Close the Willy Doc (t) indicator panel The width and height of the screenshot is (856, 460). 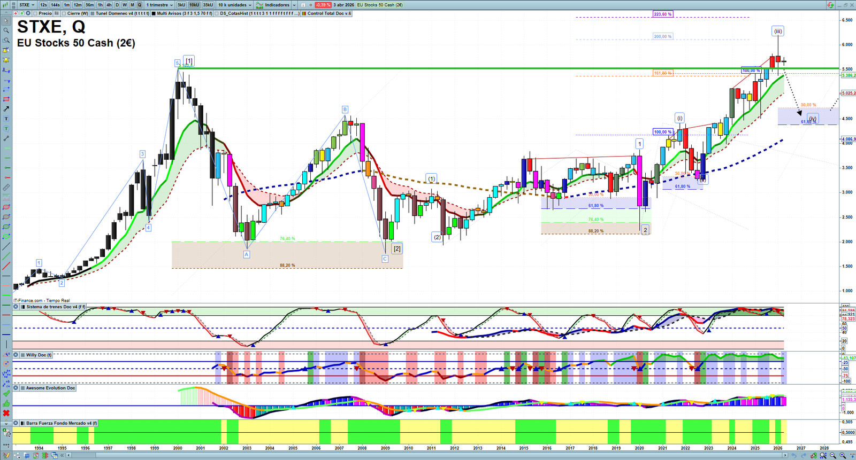pos(16,355)
